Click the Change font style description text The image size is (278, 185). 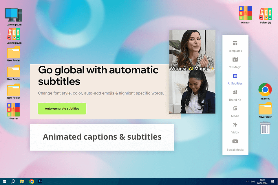pos(101,93)
